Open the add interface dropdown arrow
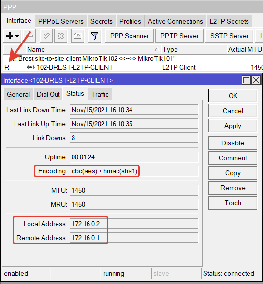Screen dimensions: 263x284 [17, 36]
